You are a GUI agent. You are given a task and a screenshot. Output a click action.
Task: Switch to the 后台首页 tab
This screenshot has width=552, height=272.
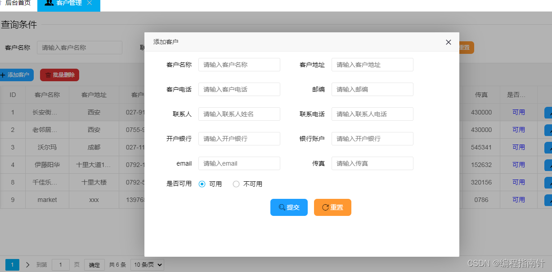point(17,3)
